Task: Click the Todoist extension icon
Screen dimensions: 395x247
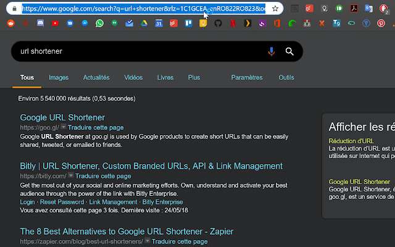Action: pos(309,8)
